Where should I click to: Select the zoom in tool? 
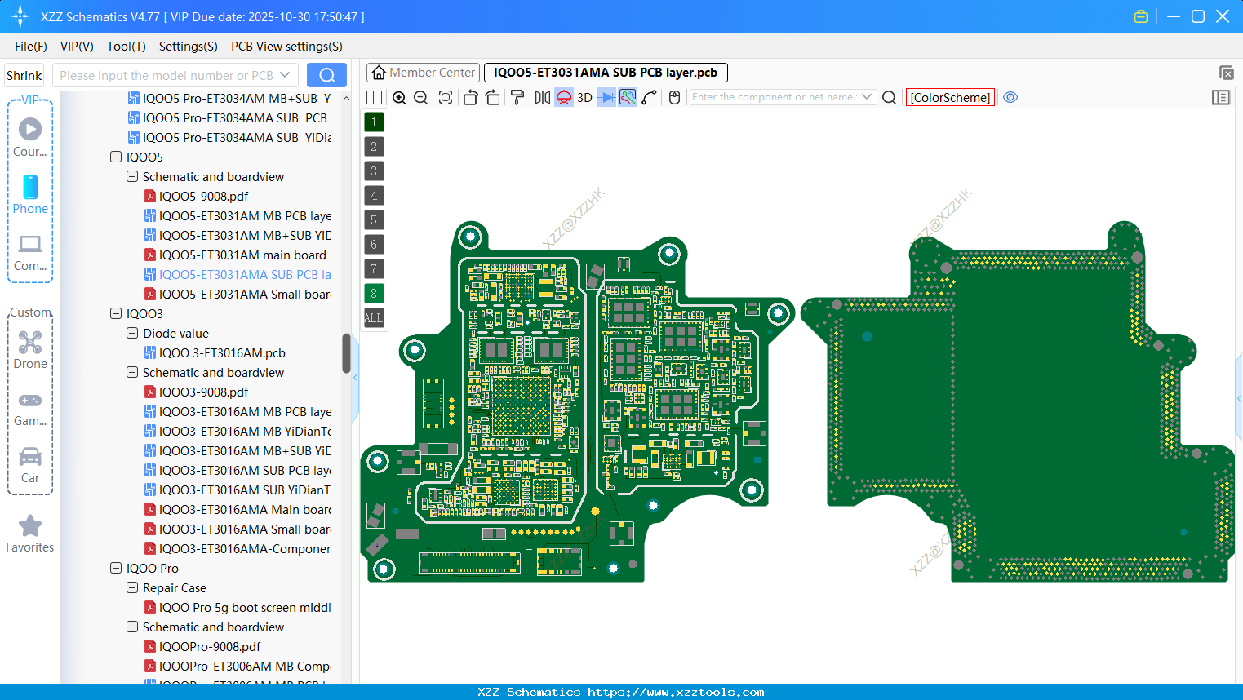coord(399,97)
